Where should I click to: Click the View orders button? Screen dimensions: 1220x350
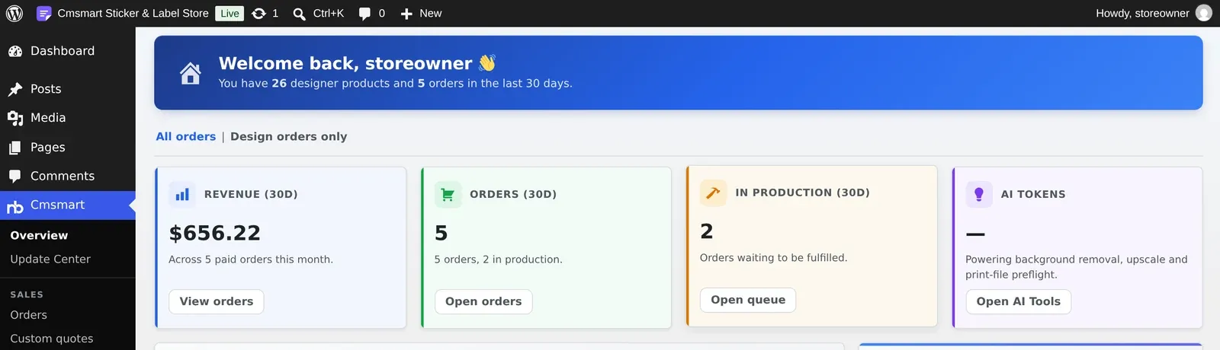(x=217, y=301)
